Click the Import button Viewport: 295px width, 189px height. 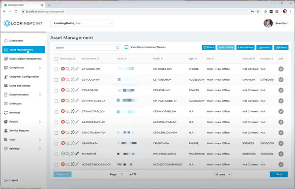(x=264, y=47)
